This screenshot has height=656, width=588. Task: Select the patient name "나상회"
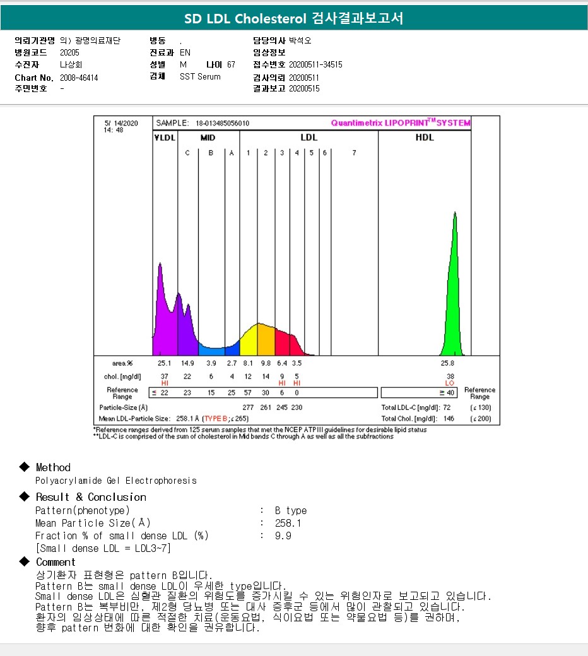(71, 64)
